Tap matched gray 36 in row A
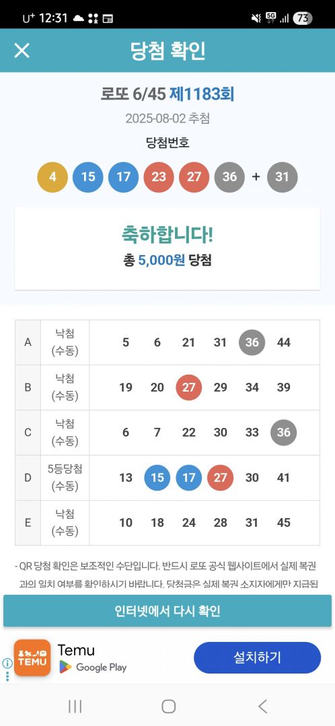Viewport: 335px width, 726px height. coord(252,342)
